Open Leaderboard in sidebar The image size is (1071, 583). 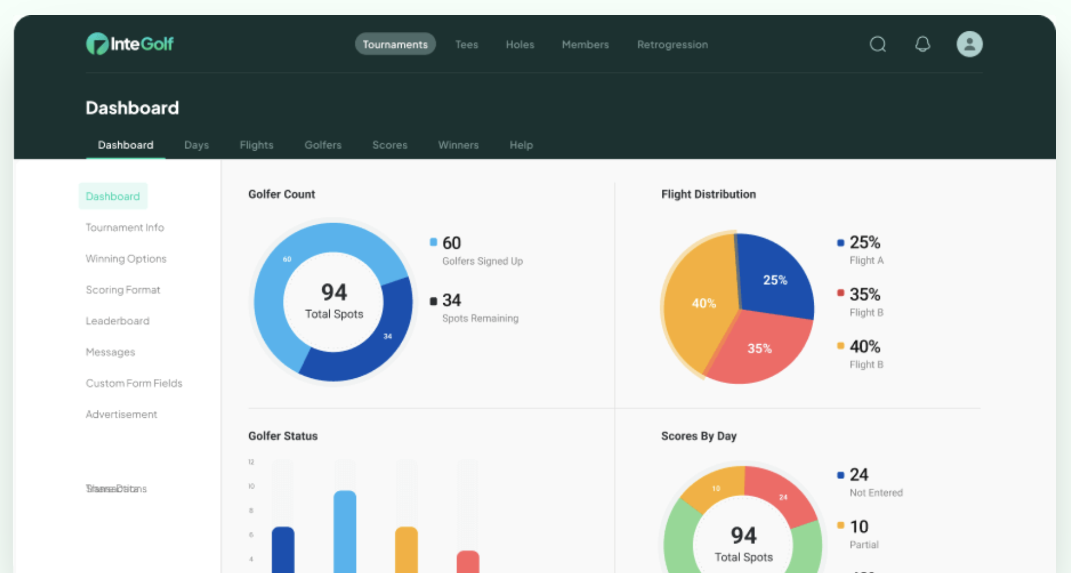click(118, 321)
